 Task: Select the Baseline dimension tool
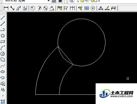pos(66,8)
